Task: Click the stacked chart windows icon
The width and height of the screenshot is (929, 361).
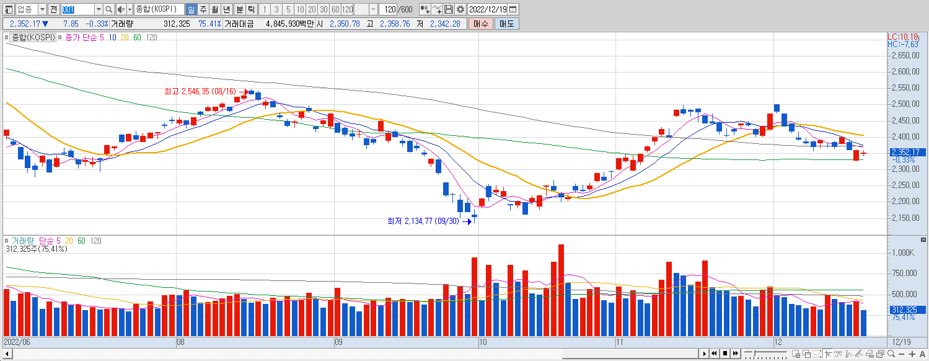Action: click(880, 354)
